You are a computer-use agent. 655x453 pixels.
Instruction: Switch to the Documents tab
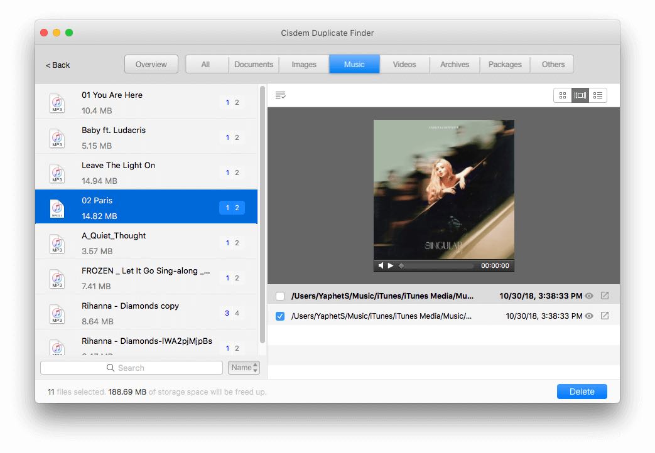coord(254,64)
